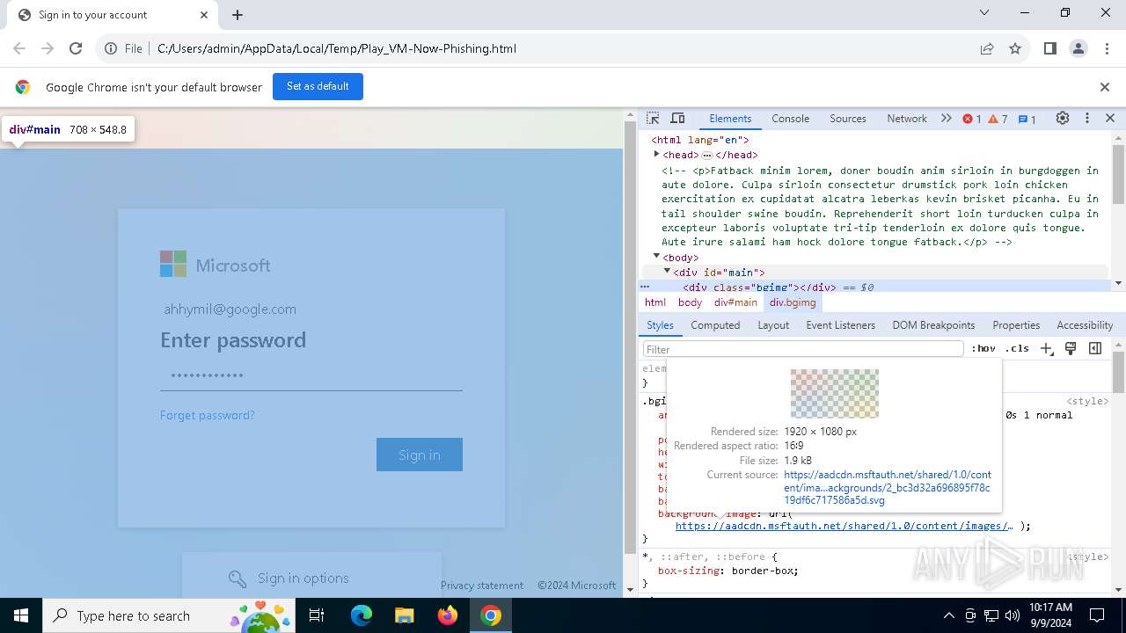Screen dimensions: 1126x633
Task: Toggle the device toolbar icon
Action: coord(677,118)
